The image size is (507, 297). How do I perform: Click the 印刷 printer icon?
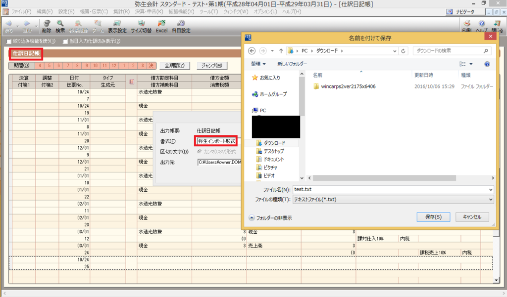pyautogui.click(x=466, y=23)
